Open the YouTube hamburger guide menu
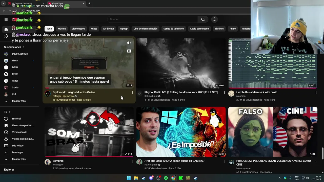324x182 pixels. (6, 19)
